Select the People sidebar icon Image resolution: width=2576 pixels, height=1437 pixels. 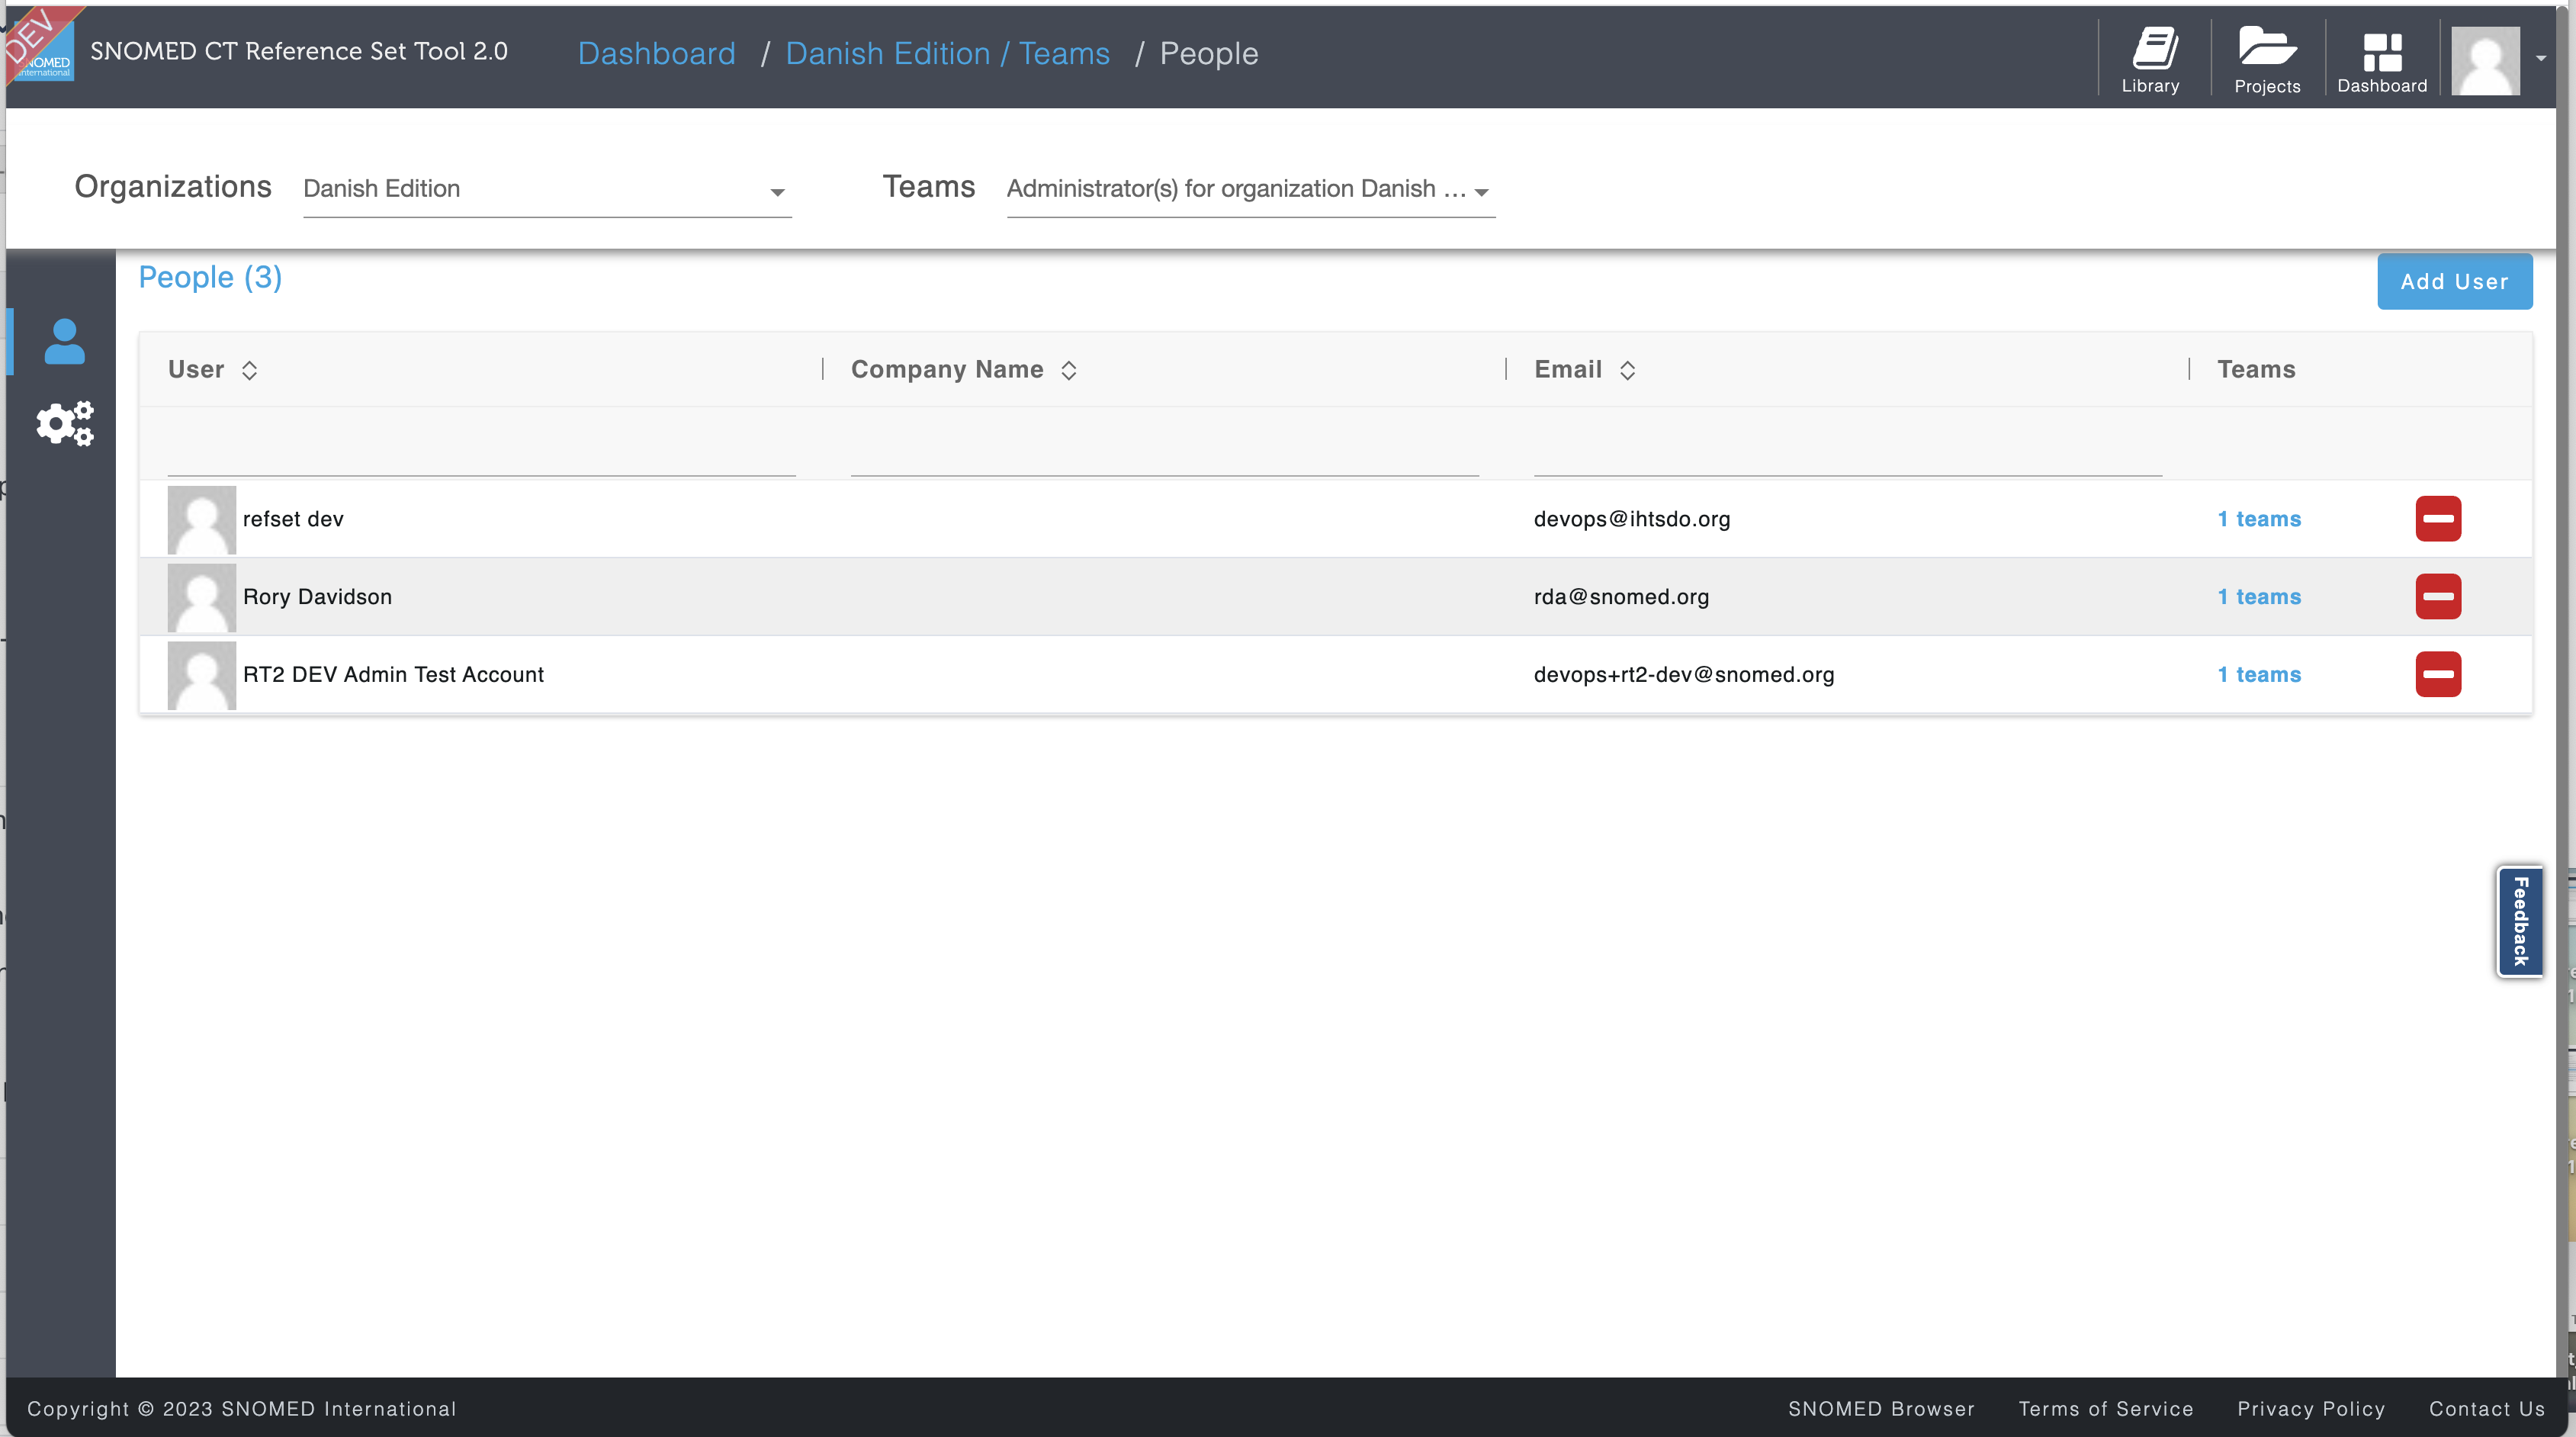click(x=65, y=341)
